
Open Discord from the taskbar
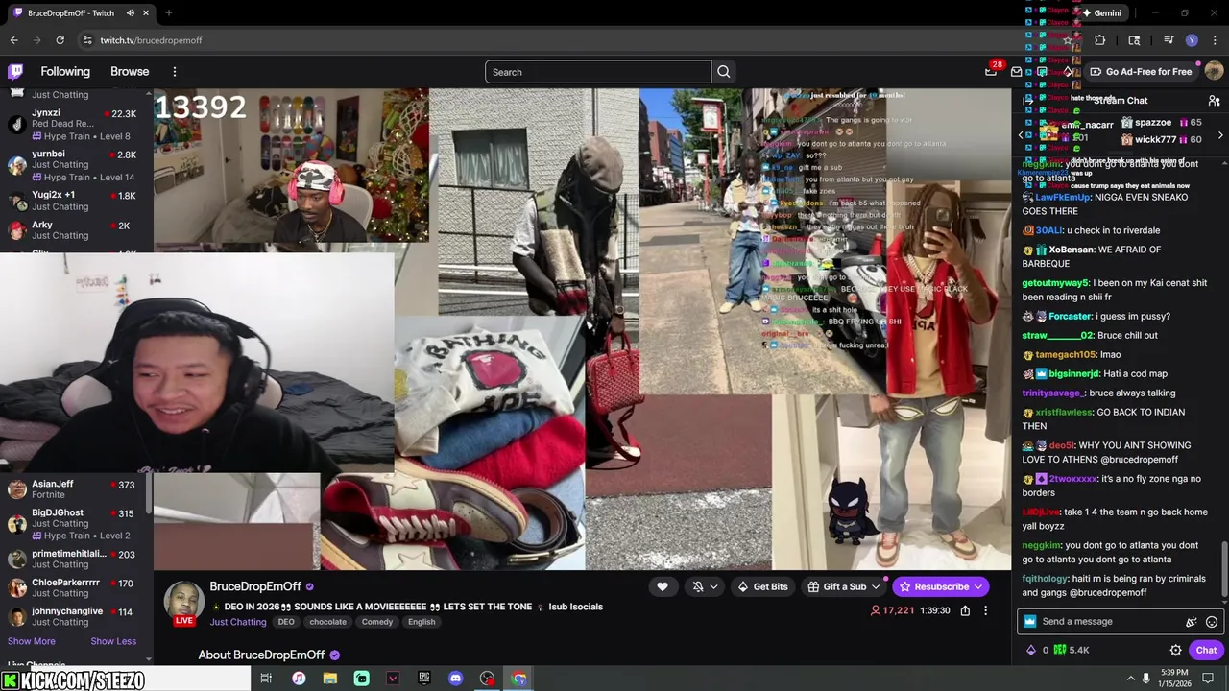[455, 679]
